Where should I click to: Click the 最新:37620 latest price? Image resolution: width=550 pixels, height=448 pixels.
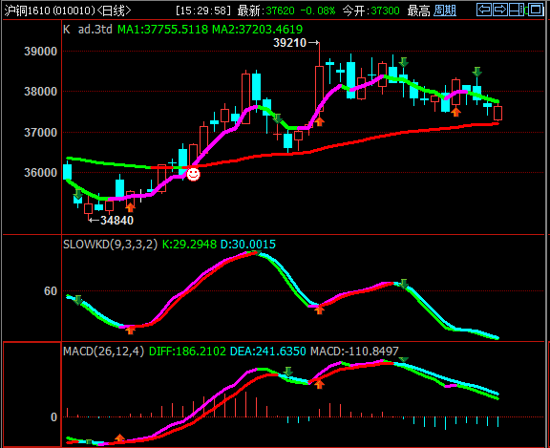coord(265,11)
